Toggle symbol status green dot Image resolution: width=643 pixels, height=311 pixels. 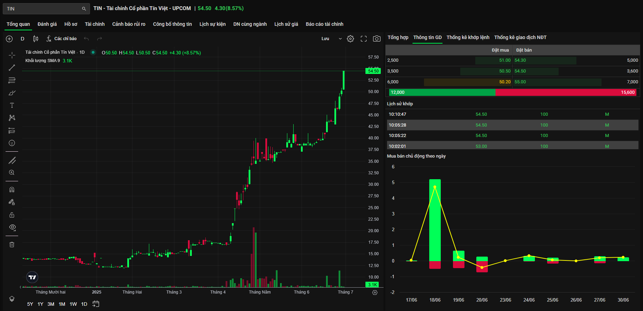coord(93,52)
